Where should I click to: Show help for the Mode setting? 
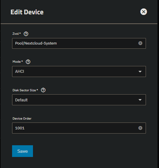(28, 62)
